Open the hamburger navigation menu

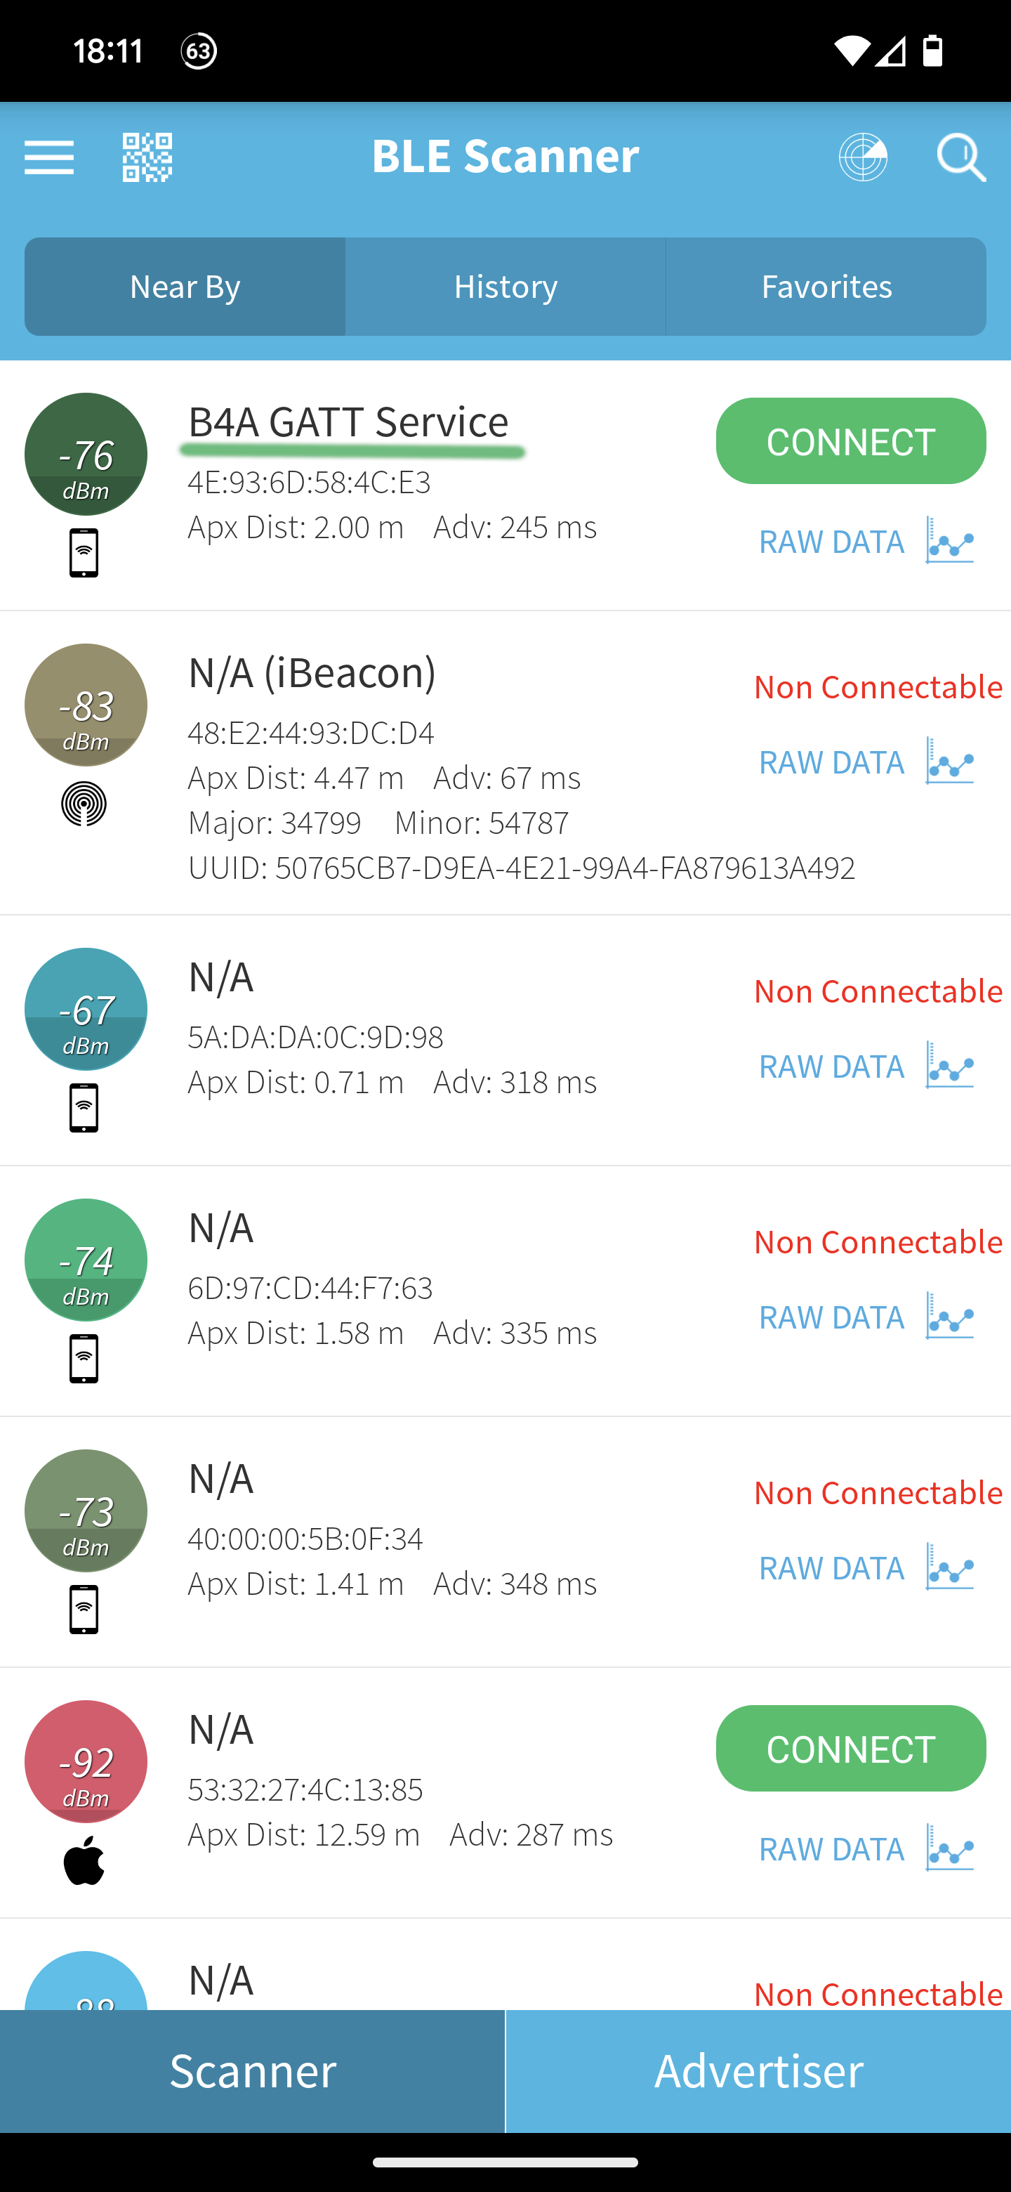point(49,157)
